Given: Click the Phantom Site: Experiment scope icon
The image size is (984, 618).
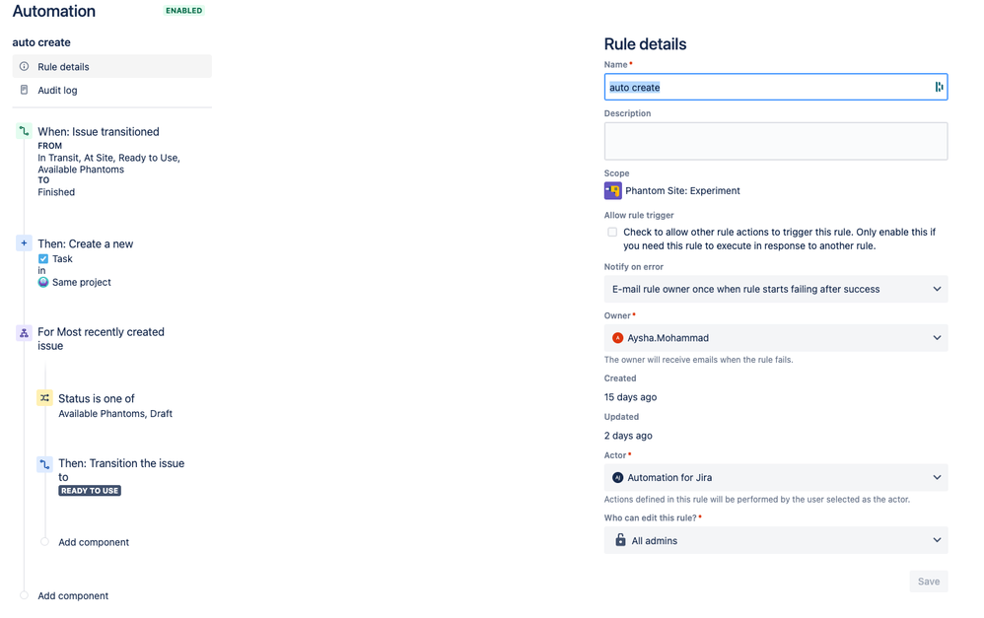Looking at the screenshot, I should (611, 190).
